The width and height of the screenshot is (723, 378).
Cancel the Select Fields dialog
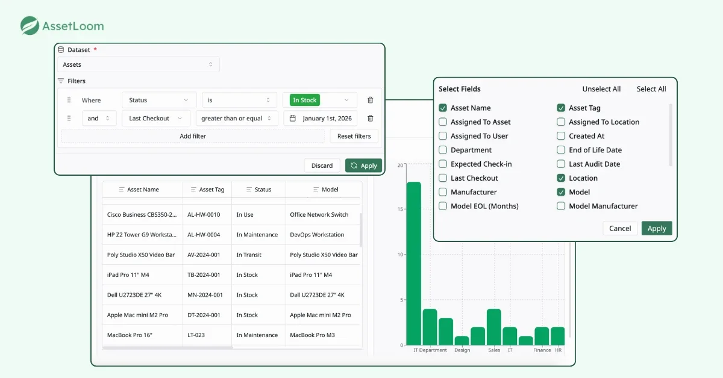coord(620,228)
